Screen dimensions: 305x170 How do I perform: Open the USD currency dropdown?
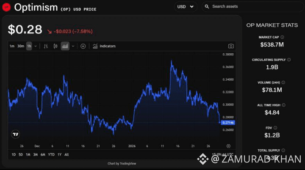pyautogui.click(x=186, y=7)
